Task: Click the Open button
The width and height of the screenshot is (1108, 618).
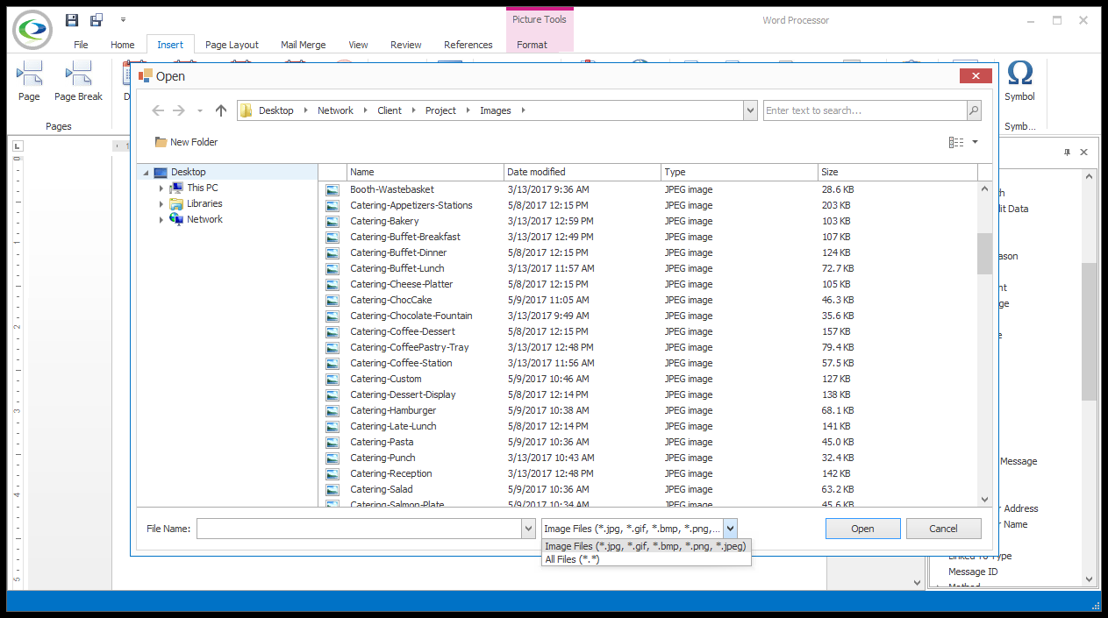Action: pos(862,529)
